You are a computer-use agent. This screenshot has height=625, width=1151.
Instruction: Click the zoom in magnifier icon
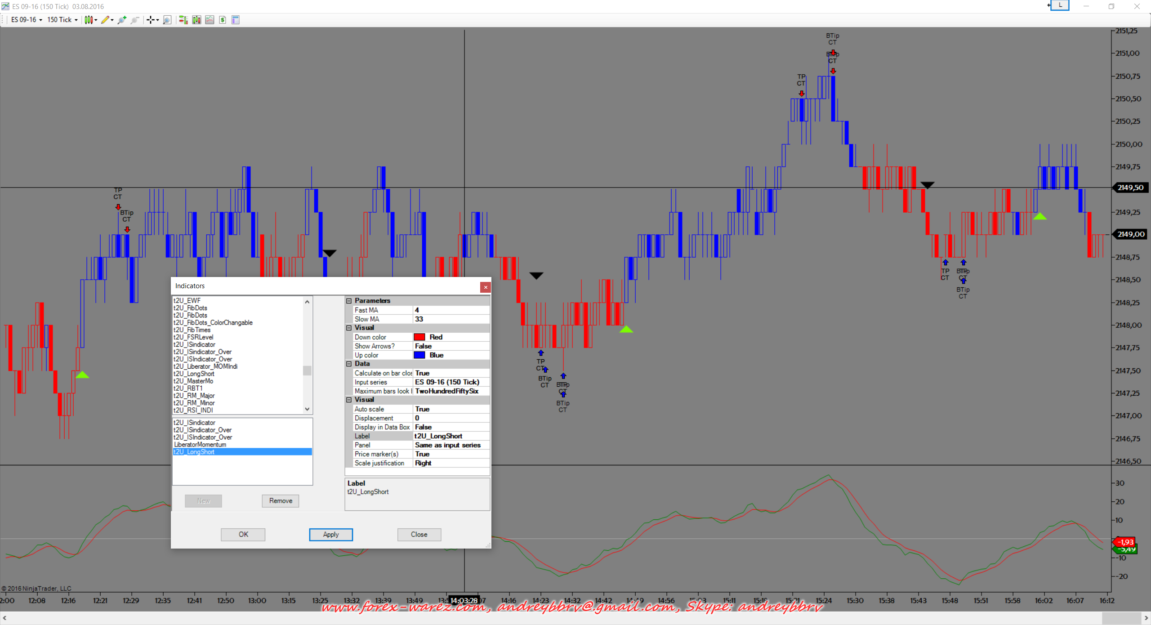tap(121, 20)
